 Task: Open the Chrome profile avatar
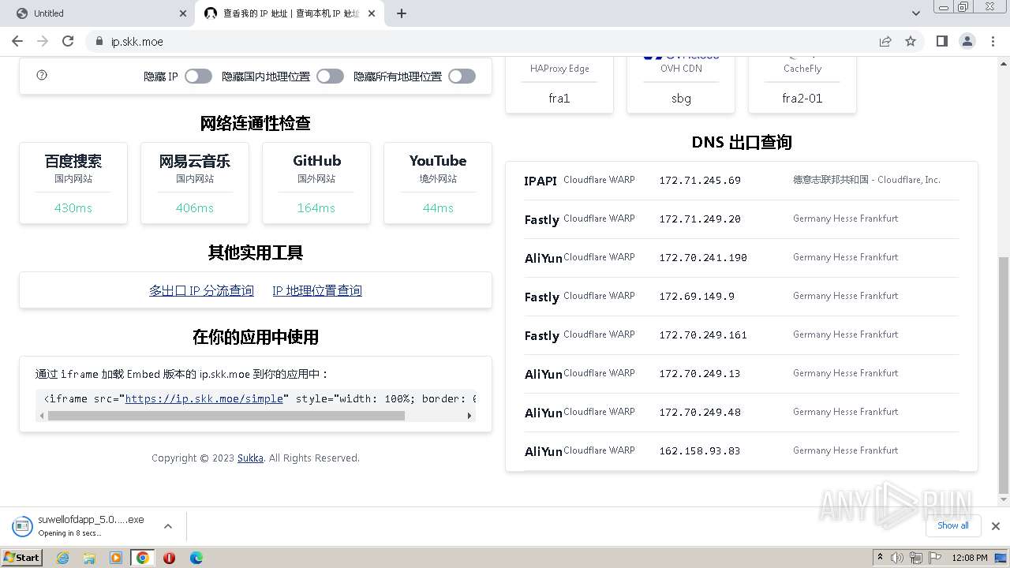click(x=967, y=41)
